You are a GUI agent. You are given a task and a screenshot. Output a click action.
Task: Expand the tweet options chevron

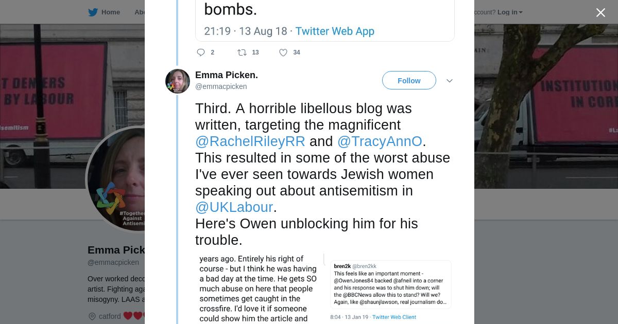pyautogui.click(x=449, y=81)
